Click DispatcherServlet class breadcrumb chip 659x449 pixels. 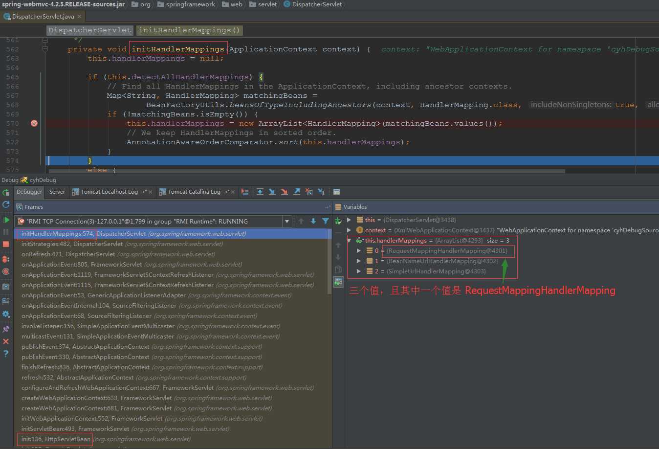[90, 30]
